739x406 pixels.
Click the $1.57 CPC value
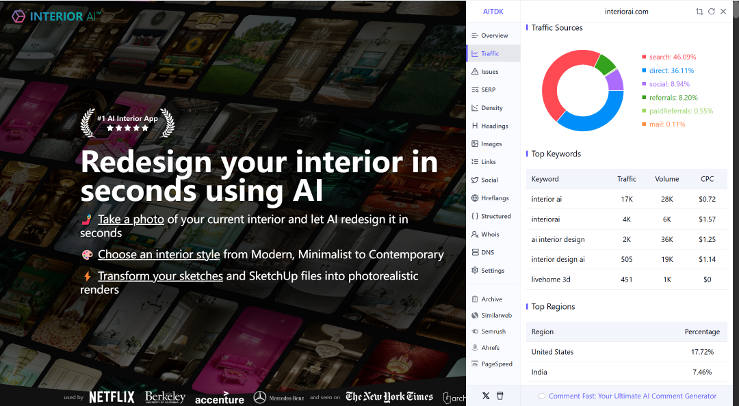[707, 219]
